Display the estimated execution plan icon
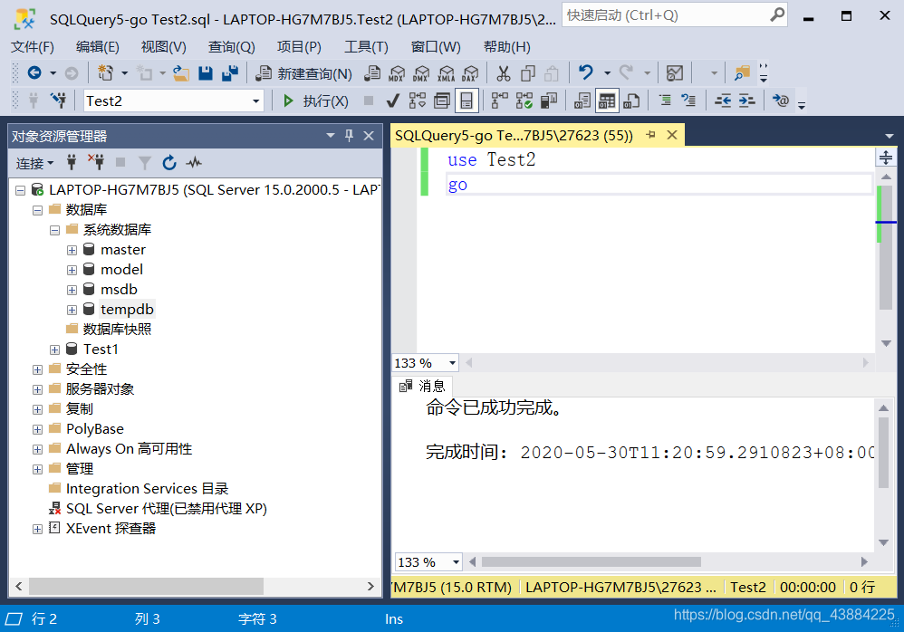 417,101
